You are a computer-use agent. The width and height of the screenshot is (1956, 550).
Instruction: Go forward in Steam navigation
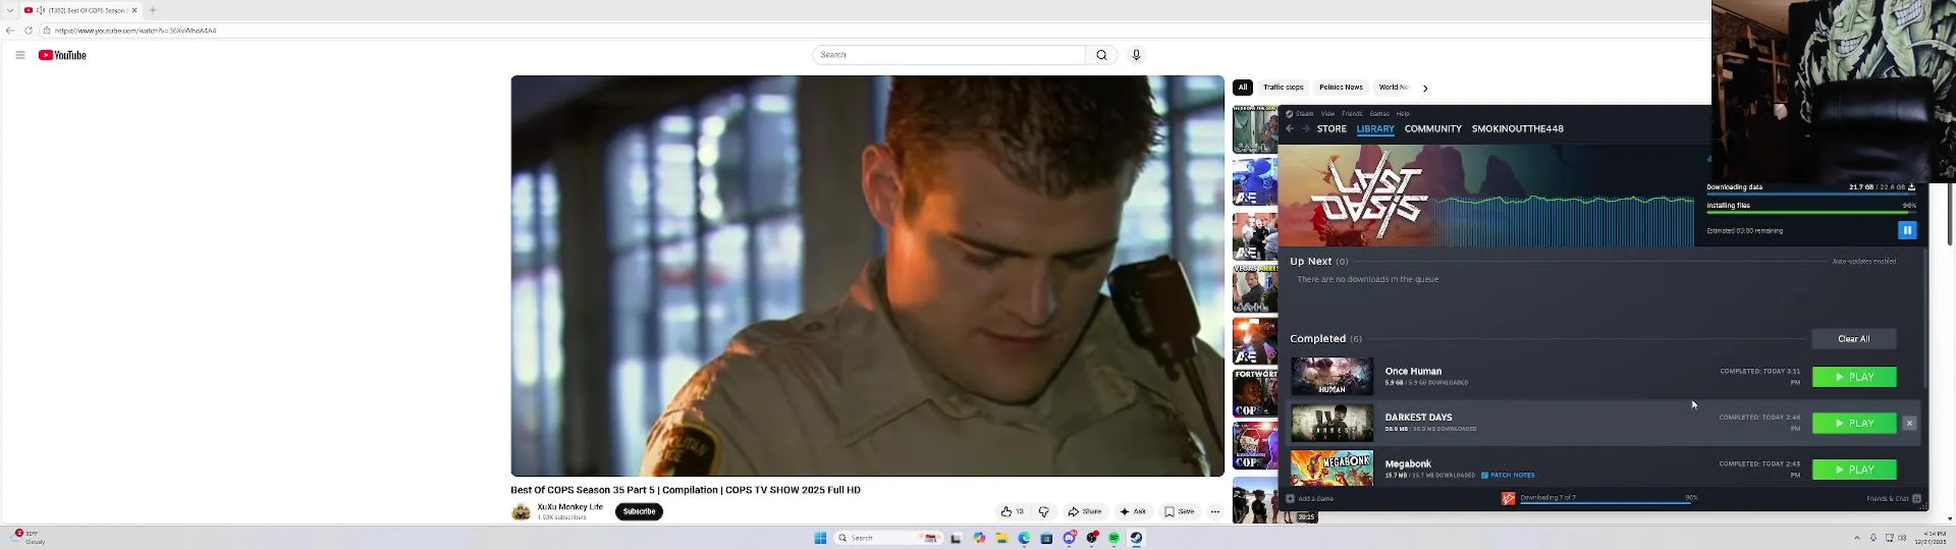click(1306, 128)
